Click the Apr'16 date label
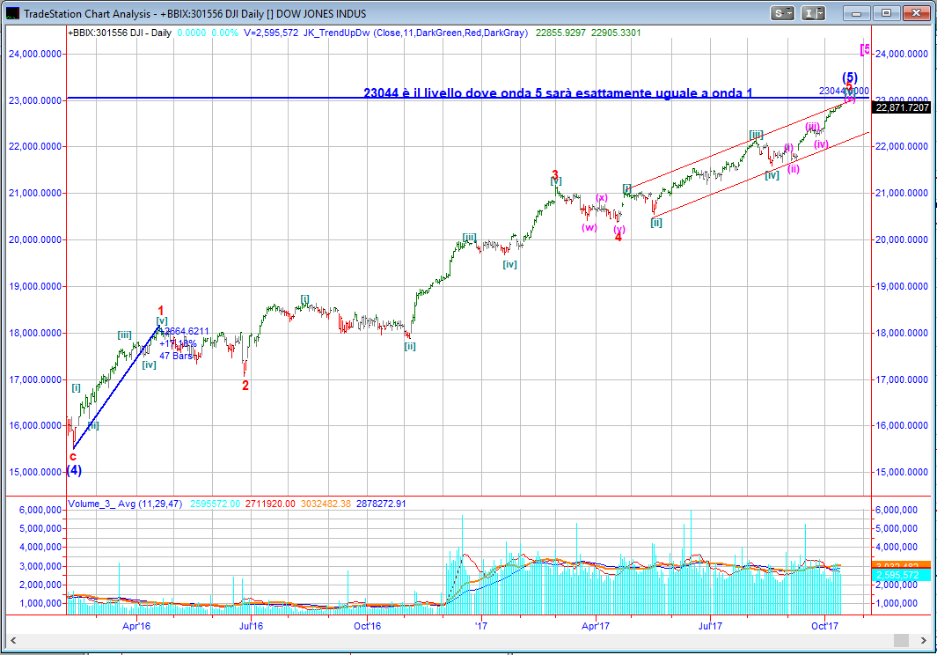937x655 pixels. (x=136, y=626)
